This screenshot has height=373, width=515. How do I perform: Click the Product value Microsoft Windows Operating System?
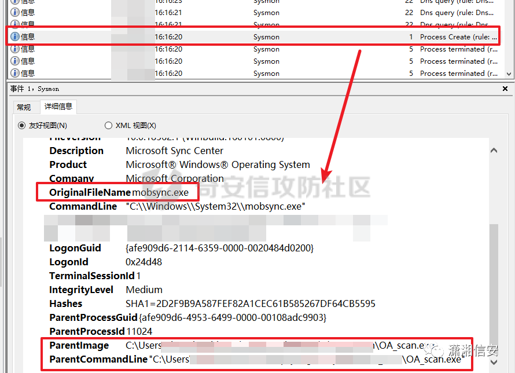(x=218, y=164)
